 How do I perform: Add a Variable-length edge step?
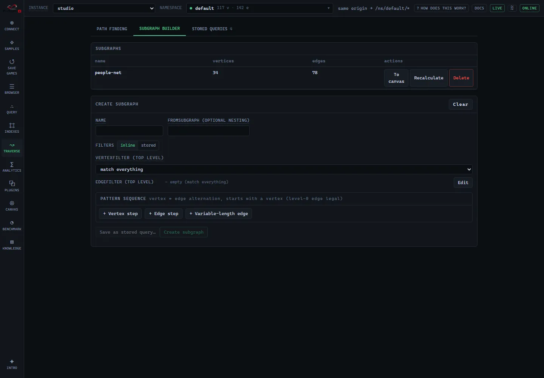click(219, 214)
